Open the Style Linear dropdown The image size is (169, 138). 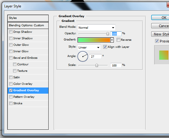pyautogui.click(x=89, y=47)
